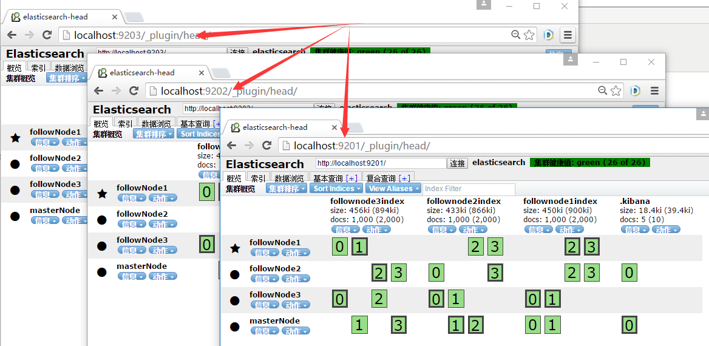Click bookmark star in localhost:9203 window
Screen dimensions: 709x346
pyautogui.click(x=529, y=35)
